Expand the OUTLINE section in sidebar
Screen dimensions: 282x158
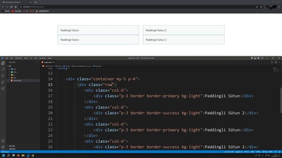[12, 146]
